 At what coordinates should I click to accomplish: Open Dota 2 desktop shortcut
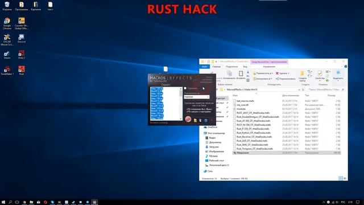pos(22,55)
